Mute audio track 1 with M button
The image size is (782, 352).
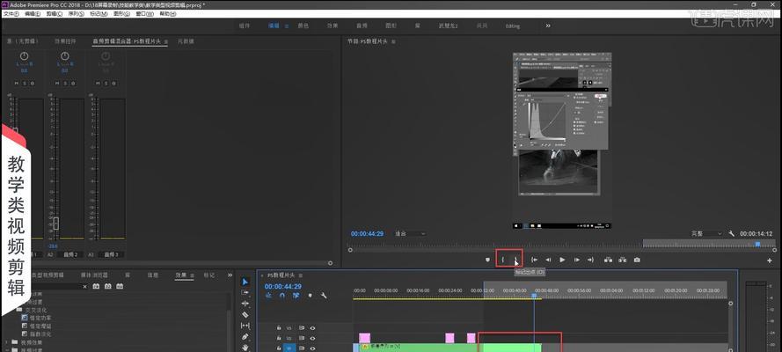coord(16,84)
